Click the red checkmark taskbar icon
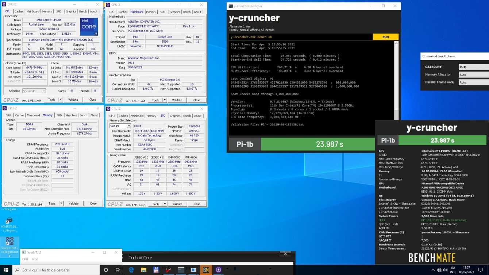 pyautogui.click(x=168, y=270)
